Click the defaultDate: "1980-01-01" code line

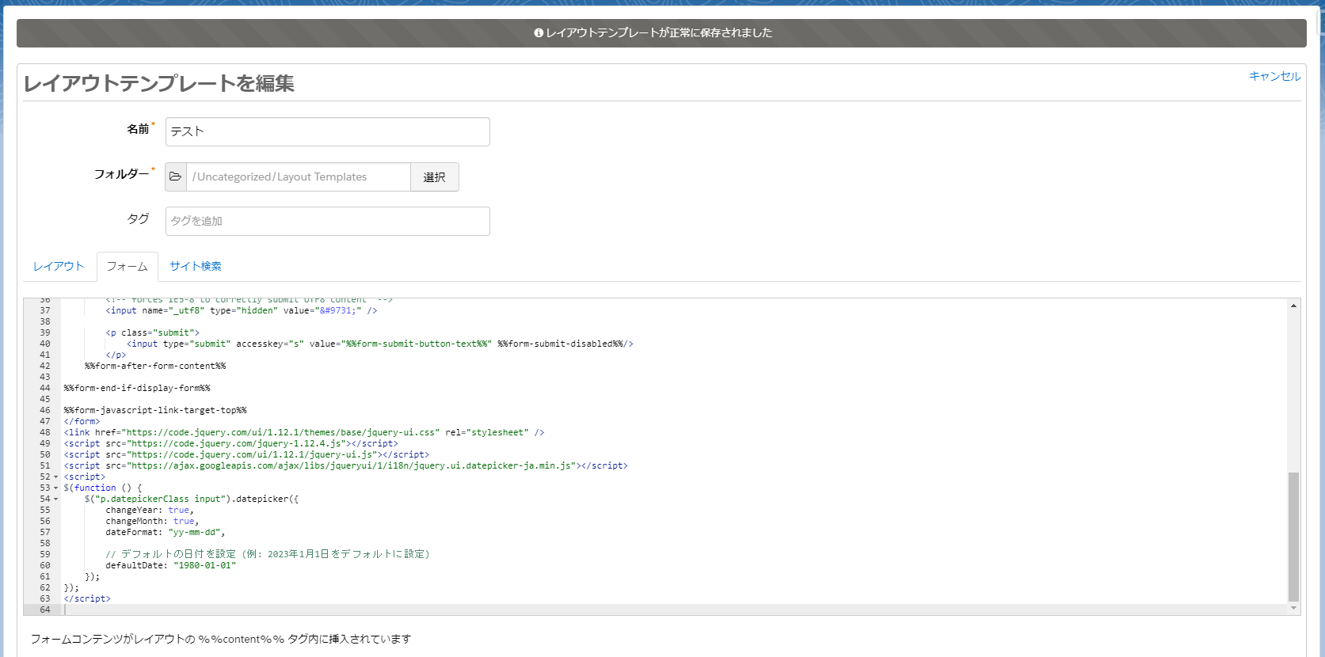coord(171,565)
